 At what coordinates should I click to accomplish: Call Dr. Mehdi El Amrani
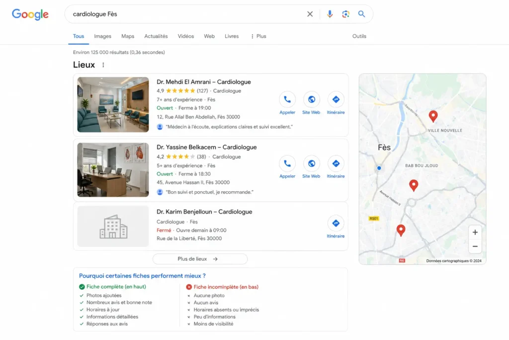tap(287, 104)
